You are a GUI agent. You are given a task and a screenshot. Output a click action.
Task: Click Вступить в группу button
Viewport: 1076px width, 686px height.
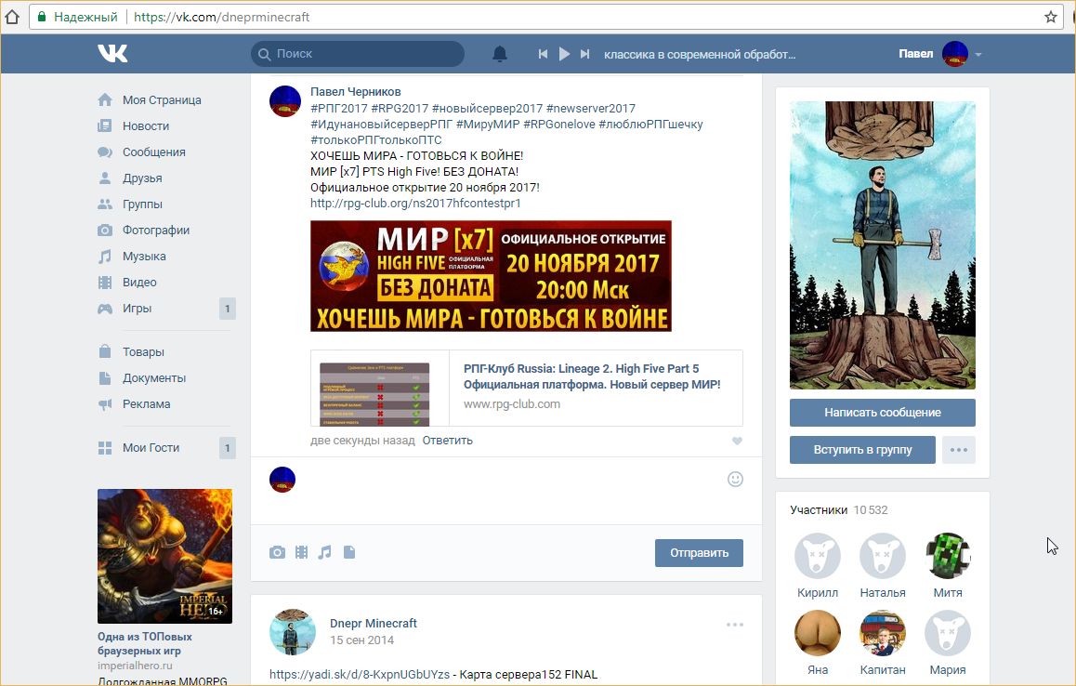tap(862, 450)
